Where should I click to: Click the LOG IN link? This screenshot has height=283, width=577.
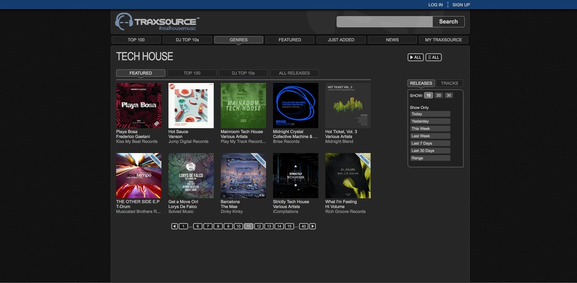point(436,5)
